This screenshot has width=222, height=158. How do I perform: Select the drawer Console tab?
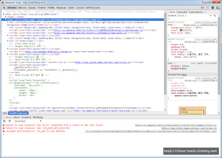8,117
